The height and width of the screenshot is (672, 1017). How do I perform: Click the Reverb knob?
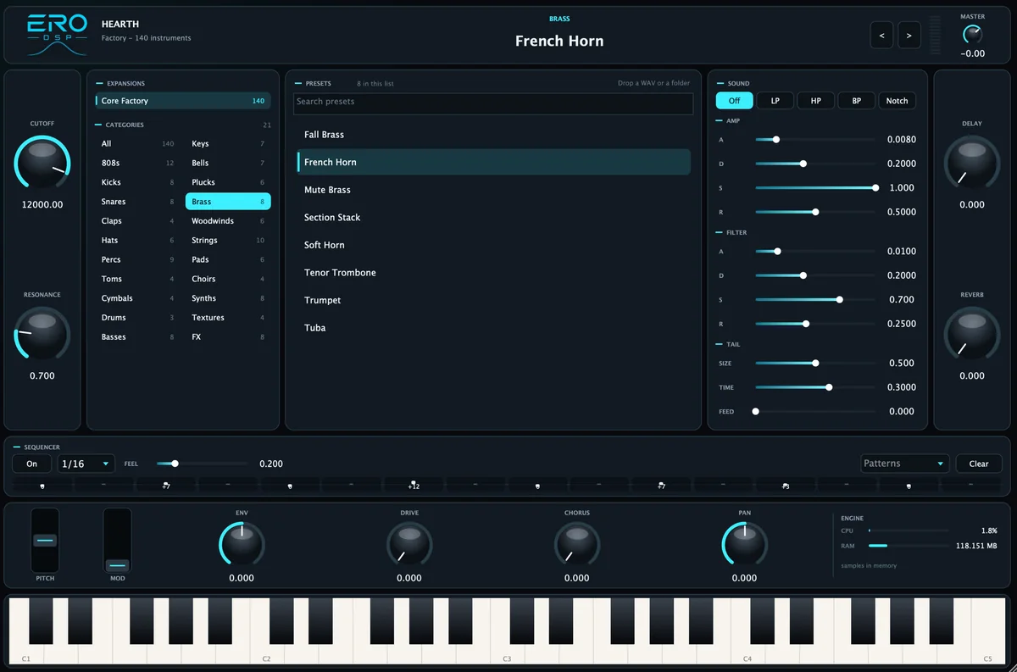pyautogui.click(x=972, y=334)
